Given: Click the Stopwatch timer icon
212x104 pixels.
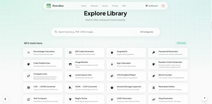Looking at the screenshot, I should click(112, 53).
